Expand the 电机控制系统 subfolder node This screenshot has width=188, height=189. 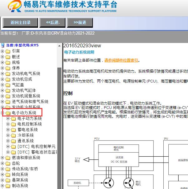point(8,124)
